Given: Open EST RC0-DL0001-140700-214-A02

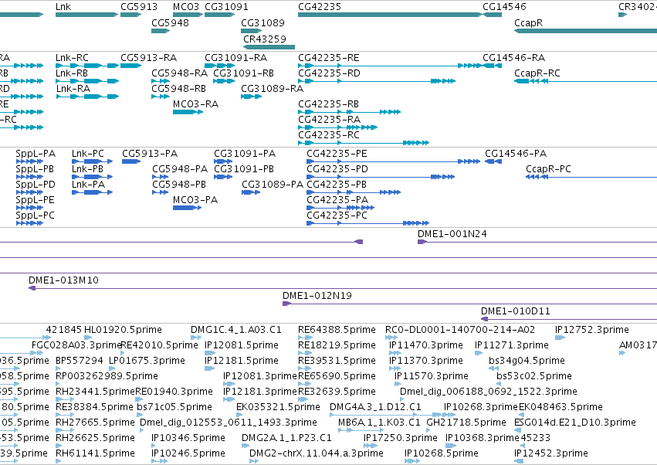Looking at the screenshot, I should click(x=460, y=330).
